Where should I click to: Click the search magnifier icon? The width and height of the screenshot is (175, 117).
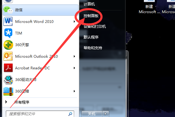[x=70, y=114]
